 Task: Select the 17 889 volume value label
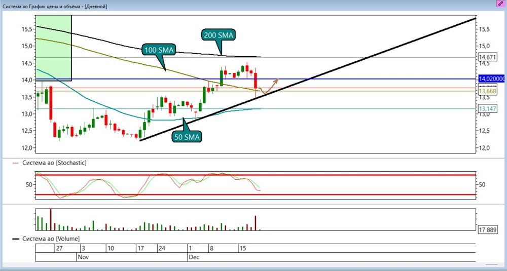pyautogui.click(x=489, y=229)
